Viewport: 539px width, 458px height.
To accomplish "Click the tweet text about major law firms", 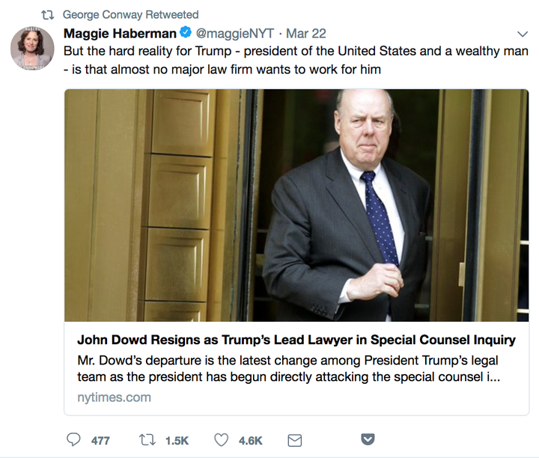I will tap(296, 60).
